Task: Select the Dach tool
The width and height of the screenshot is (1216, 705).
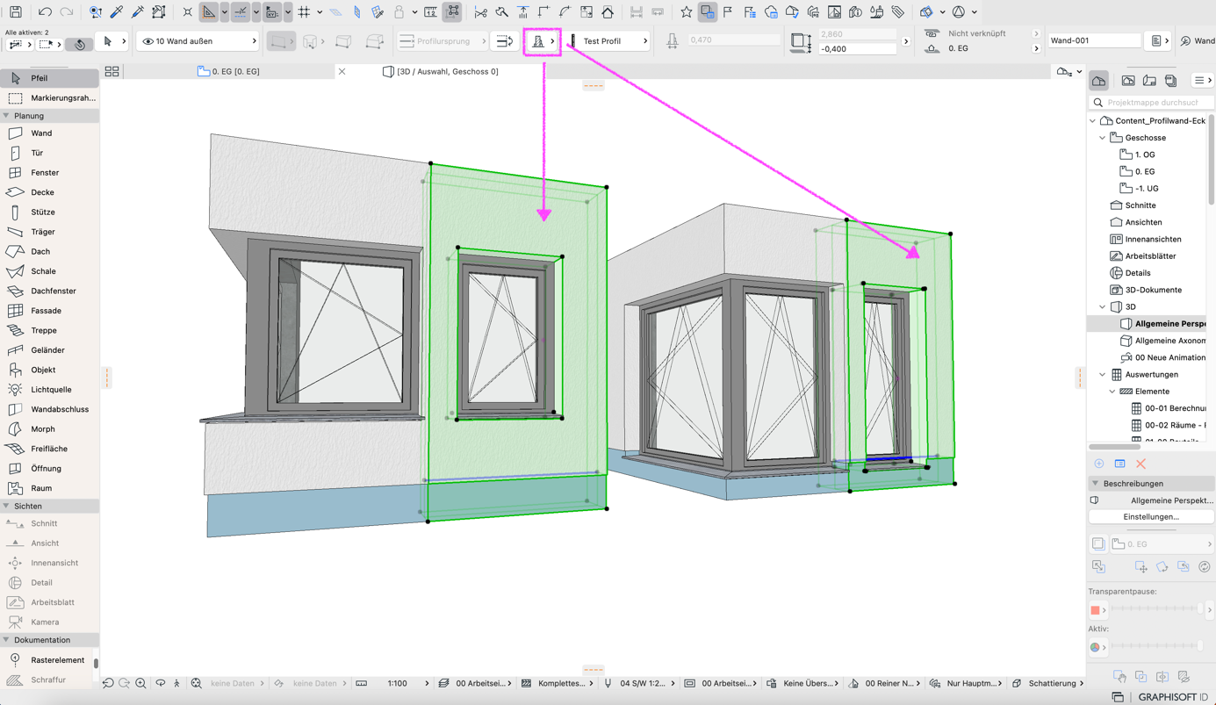Action: (49, 251)
